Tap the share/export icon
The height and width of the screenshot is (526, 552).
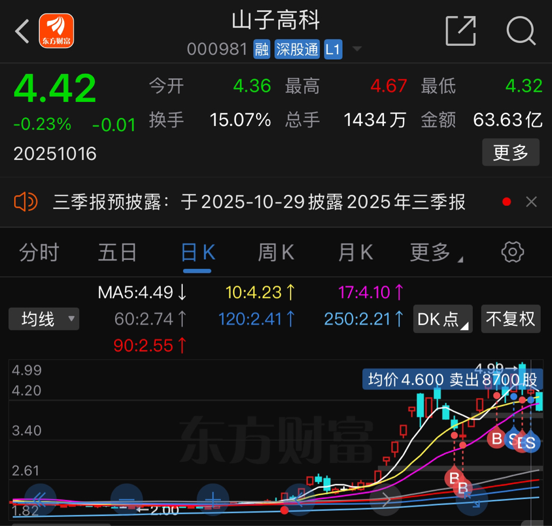click(461, 31)
